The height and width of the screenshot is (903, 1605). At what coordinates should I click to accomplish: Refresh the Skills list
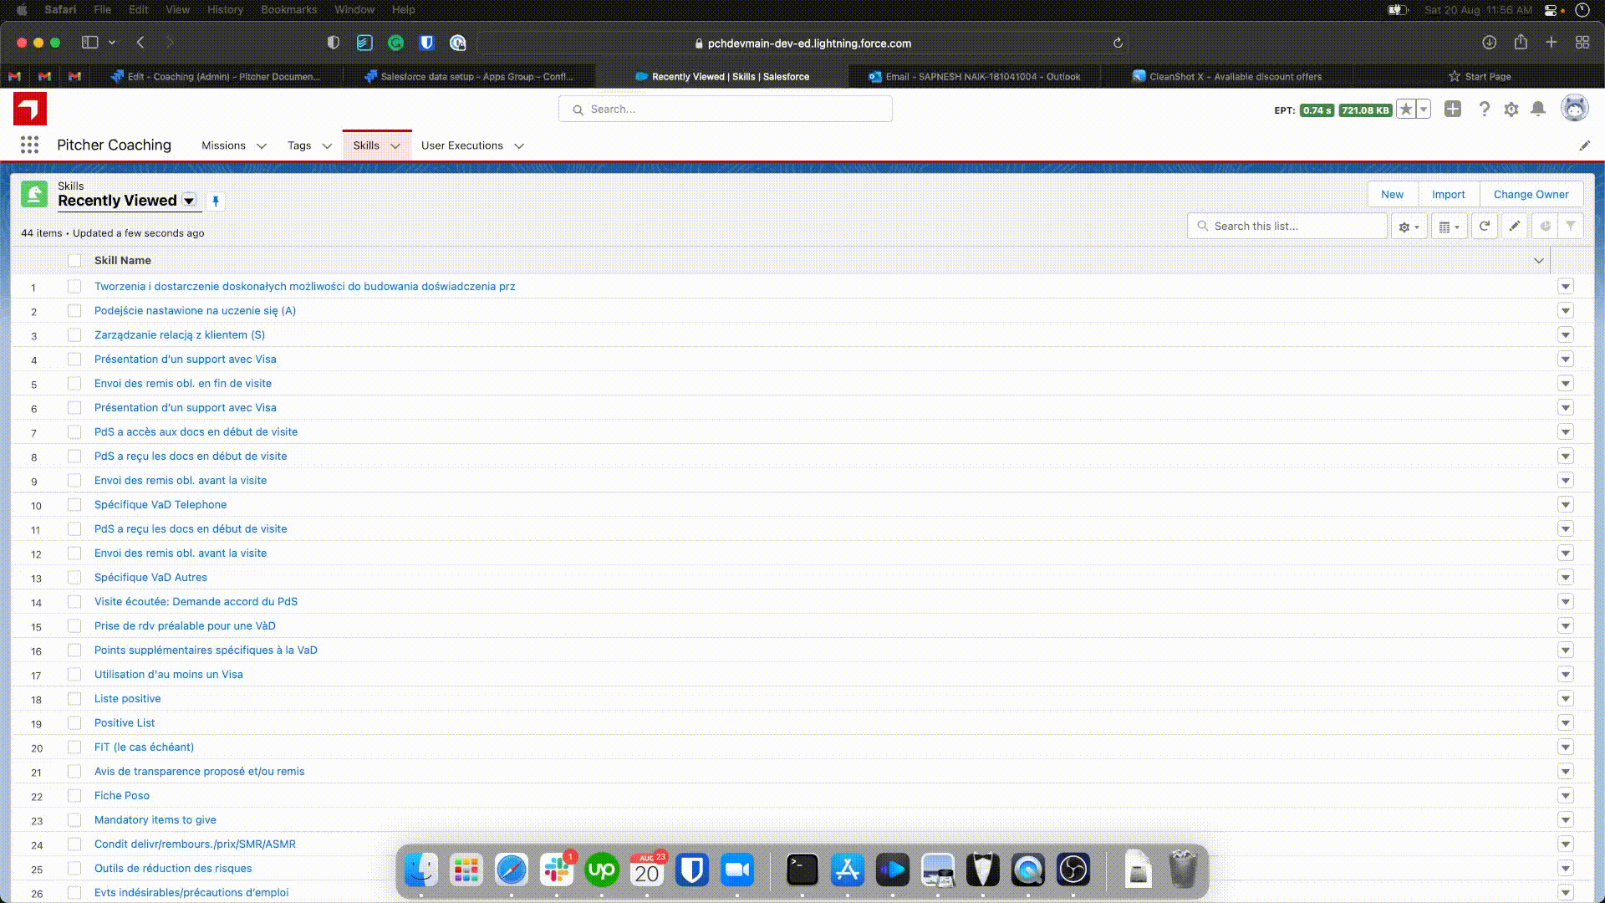click(1484, 227)
